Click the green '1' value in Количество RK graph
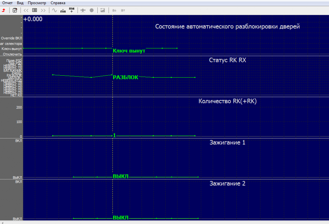The height and width of the screenshot is (224, 329). [114, 136]
